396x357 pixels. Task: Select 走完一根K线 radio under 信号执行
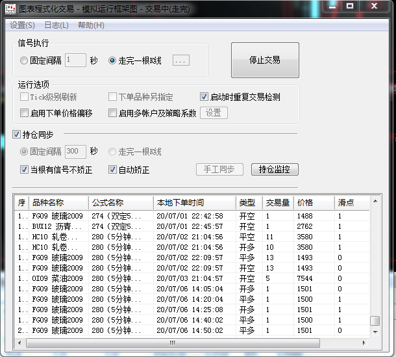pos(112,60)
